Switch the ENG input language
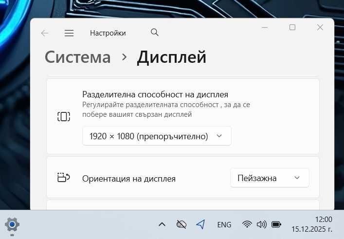The image size is (344, 239). 224,225
